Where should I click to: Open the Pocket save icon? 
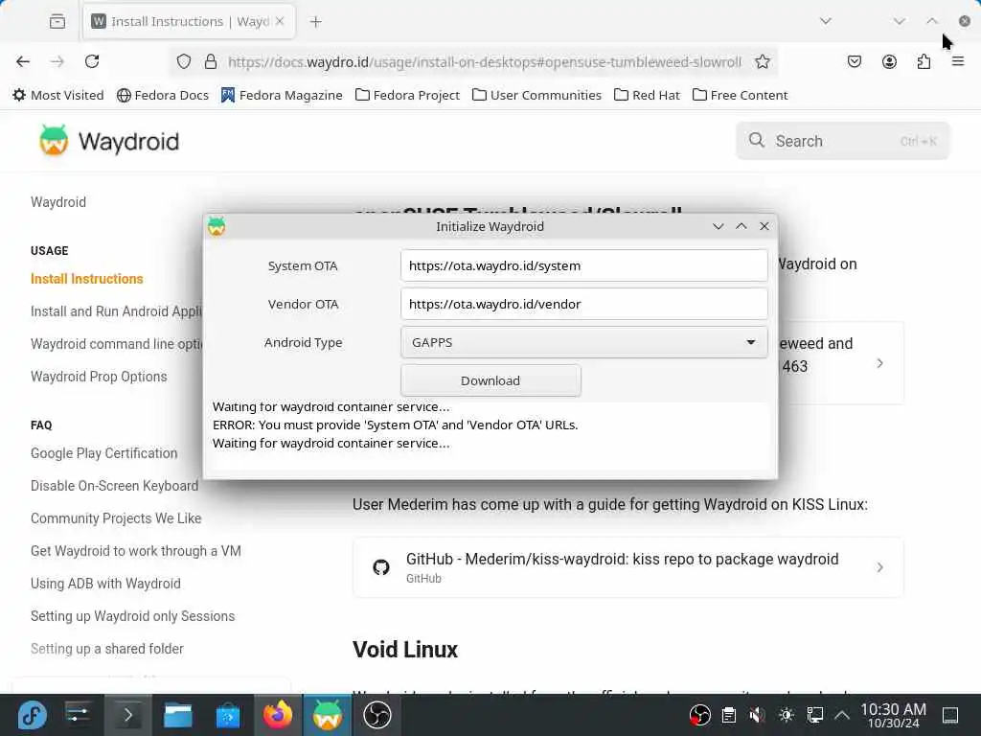[x=855, y=61]
